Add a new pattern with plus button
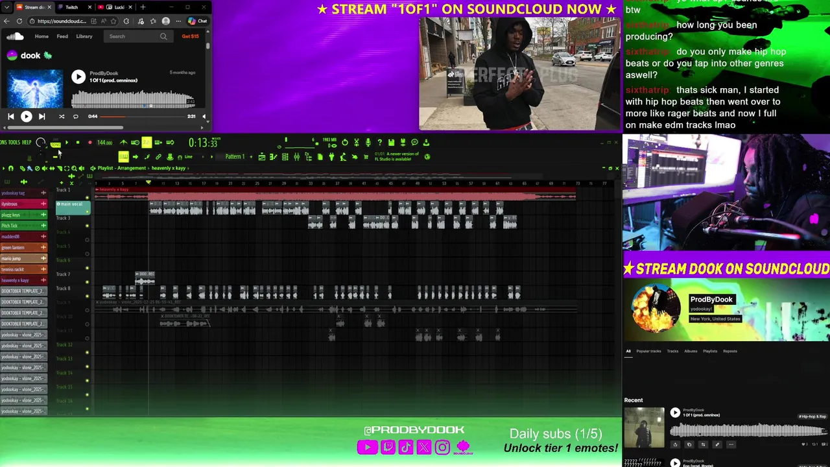 [x=250, y=157]
